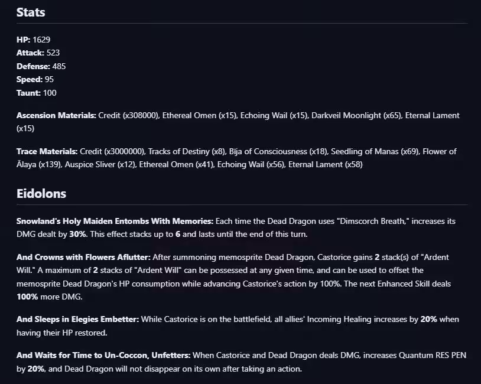The image size is (481, 384).
Task: Select the HP: 1629 stat line
Action: [x=34, y=40]
